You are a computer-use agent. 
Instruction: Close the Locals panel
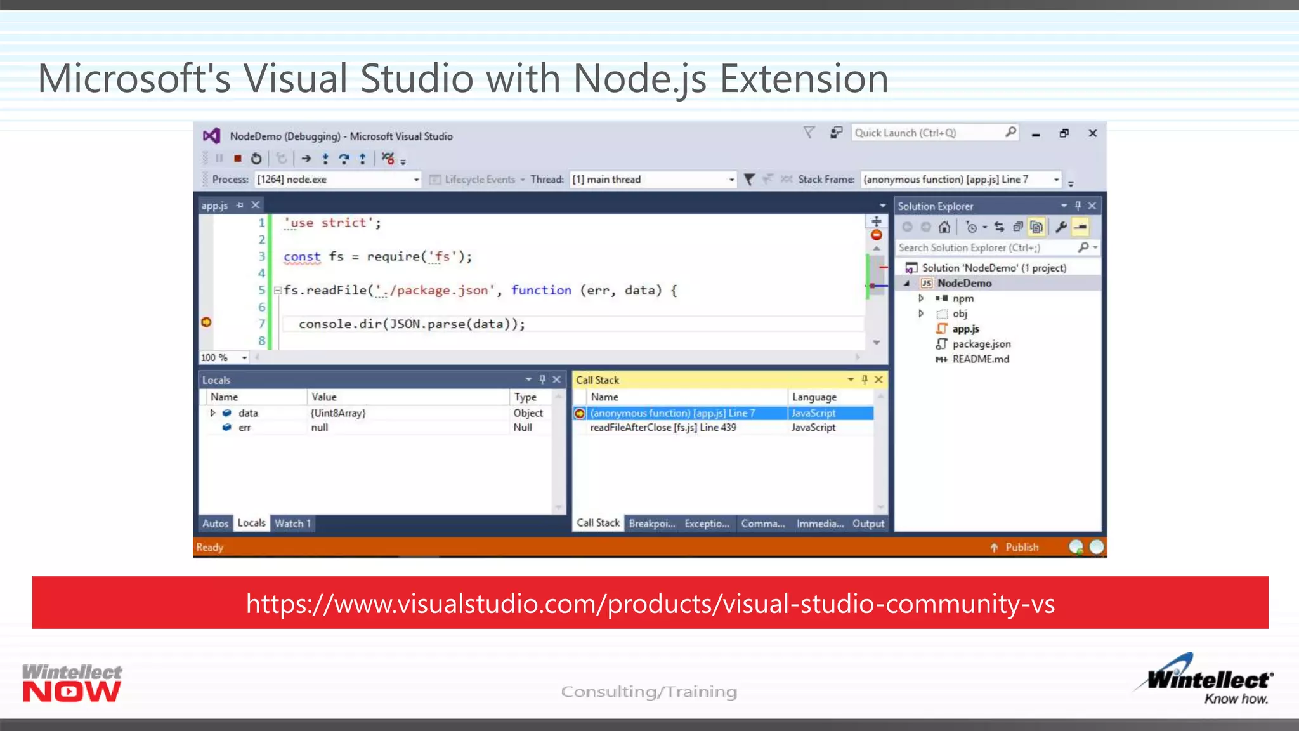[x=556, y=379]
